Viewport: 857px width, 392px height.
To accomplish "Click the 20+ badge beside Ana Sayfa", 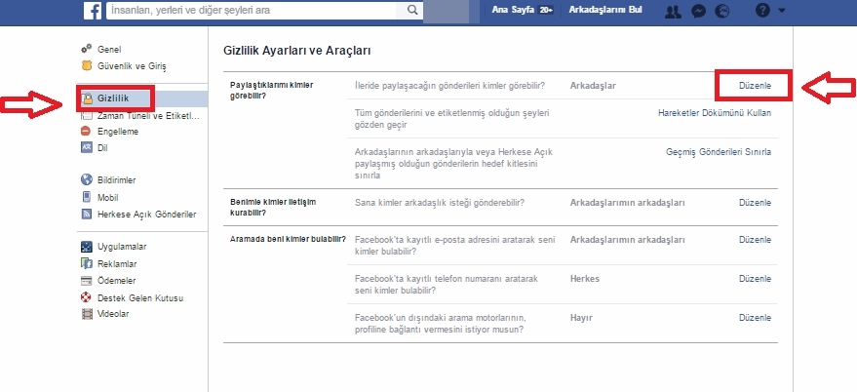I will point(545,10).
